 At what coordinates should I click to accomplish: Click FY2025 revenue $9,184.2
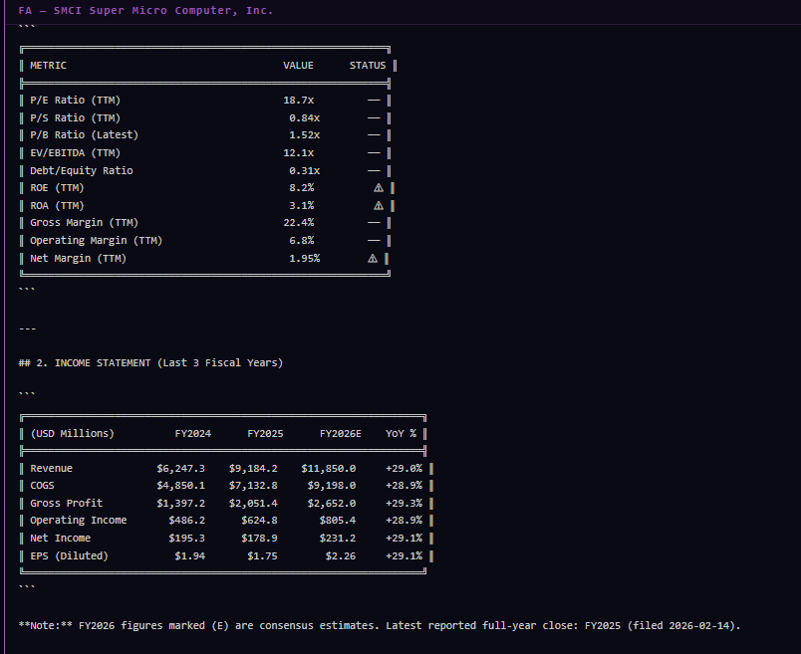[253, 469]
